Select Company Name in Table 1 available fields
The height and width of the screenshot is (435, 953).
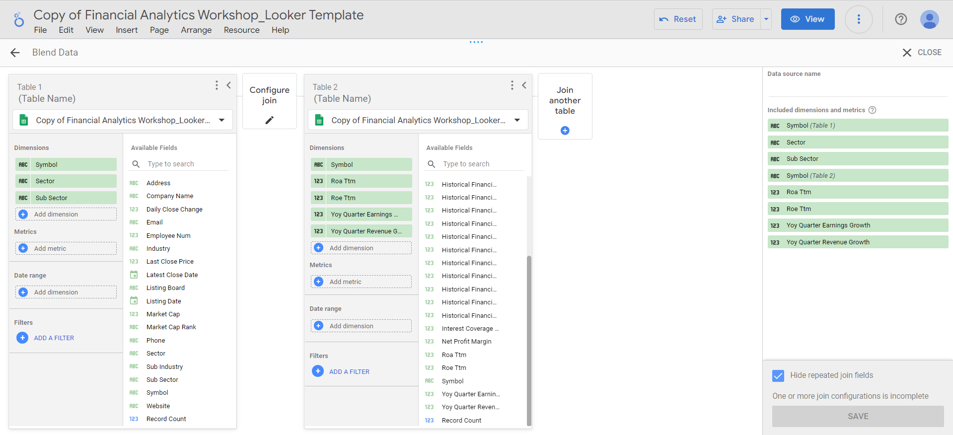pos(170,196)
